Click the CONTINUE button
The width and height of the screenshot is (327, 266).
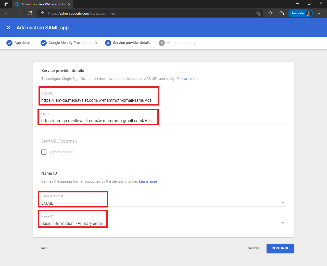coord(280,248)
